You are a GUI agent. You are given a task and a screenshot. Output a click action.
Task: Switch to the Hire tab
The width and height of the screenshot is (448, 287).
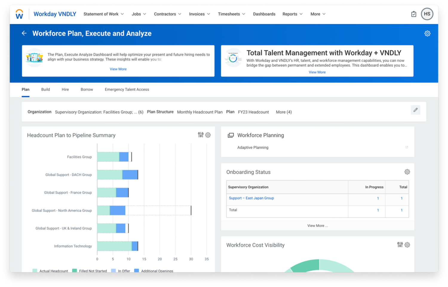point(65,89)
